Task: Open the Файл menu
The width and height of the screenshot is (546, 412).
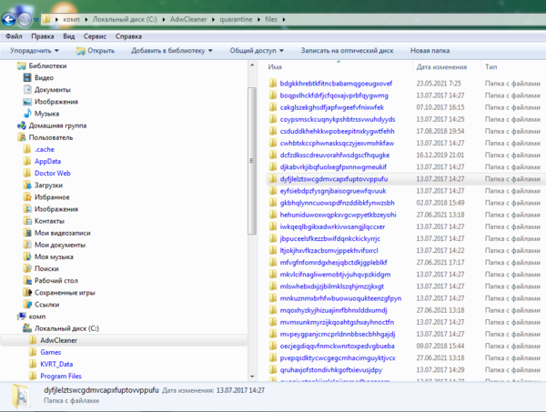Action: pos(14,36)
